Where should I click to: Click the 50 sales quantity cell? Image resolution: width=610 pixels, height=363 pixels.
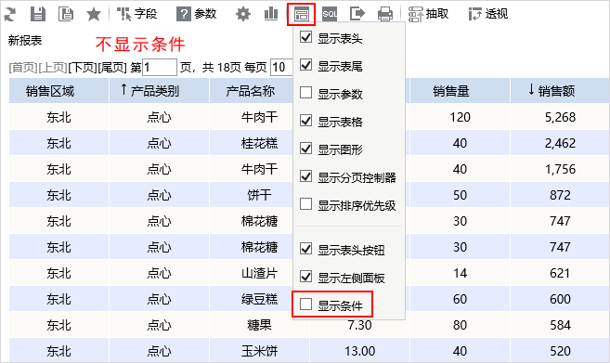click(x=460, y=195)
